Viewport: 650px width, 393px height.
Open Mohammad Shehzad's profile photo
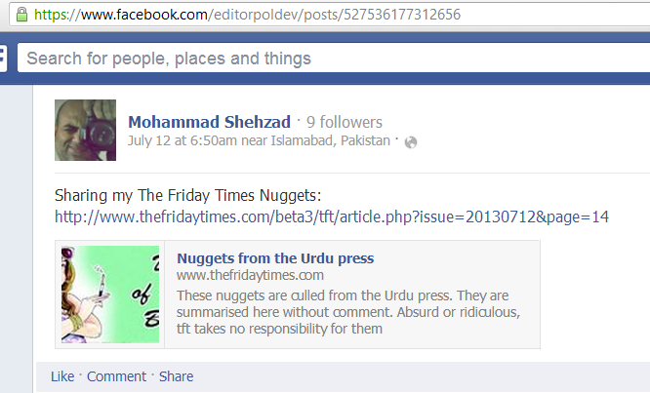click(x=85, y=130)
